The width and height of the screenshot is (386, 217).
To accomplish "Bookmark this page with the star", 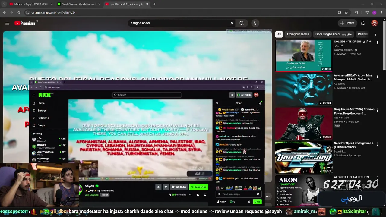I will [346, 13].
